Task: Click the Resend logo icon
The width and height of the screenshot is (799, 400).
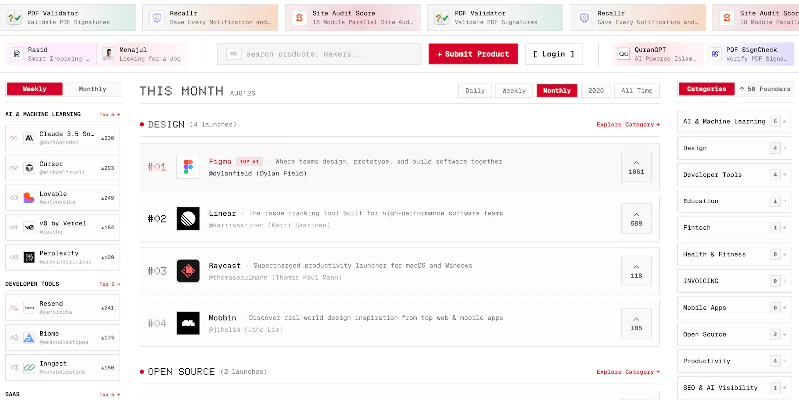Action: click(x=29, y=308)
